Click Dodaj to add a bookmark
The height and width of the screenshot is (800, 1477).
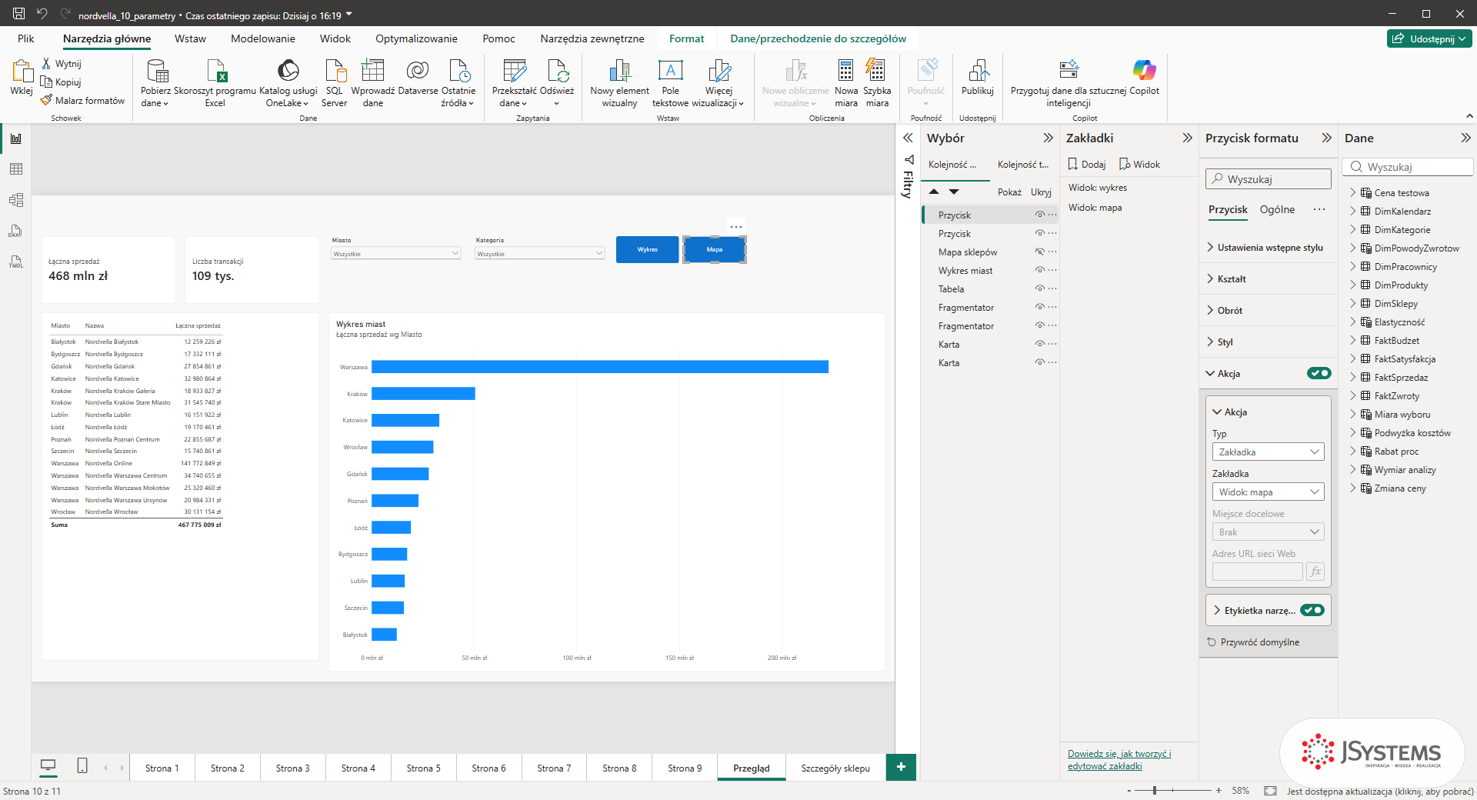tap(1087, 164)
